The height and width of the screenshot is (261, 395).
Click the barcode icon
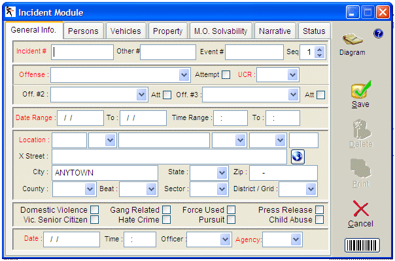point(362,245)
